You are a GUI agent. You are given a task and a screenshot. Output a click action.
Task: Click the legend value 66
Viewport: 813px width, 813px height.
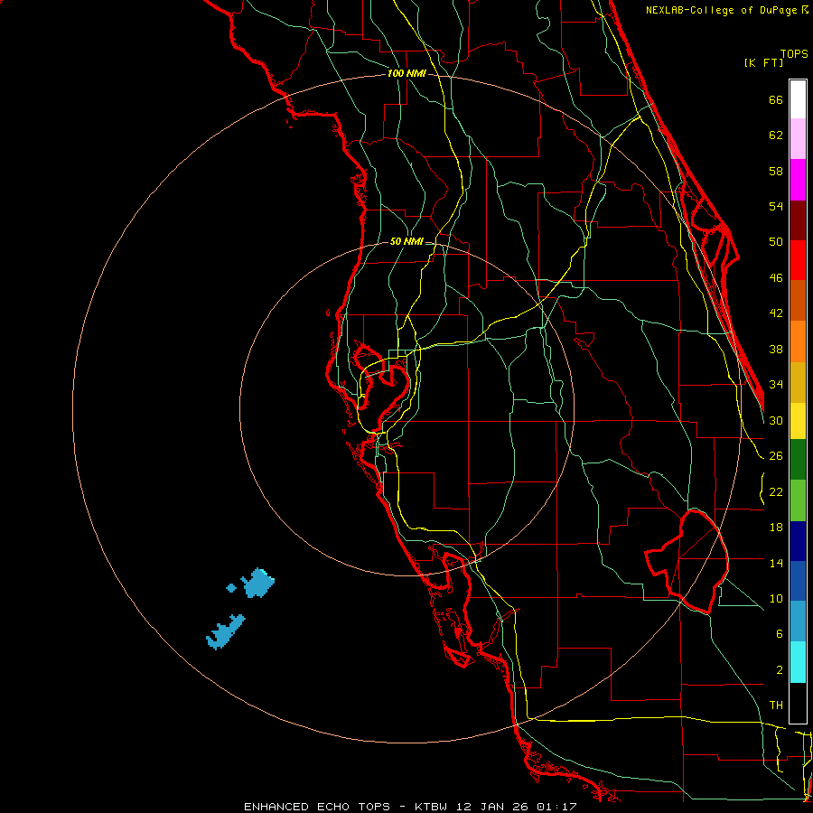[x=776, y=100]
